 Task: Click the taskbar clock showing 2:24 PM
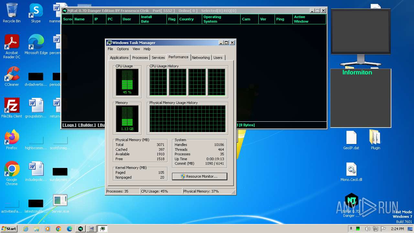coord(398,229)
